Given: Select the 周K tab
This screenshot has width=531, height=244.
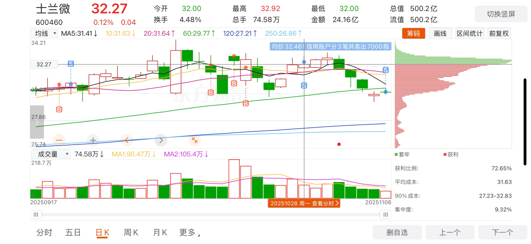Looking at the screenshot, I should pyautogui.click(x=131, y=233).
